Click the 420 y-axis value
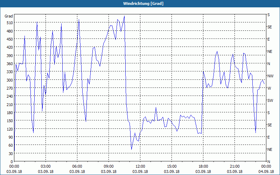 tap(10, 47)
